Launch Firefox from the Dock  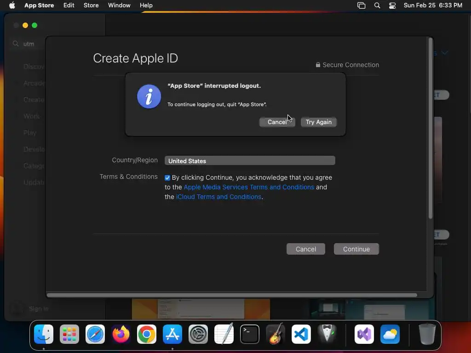121,334
